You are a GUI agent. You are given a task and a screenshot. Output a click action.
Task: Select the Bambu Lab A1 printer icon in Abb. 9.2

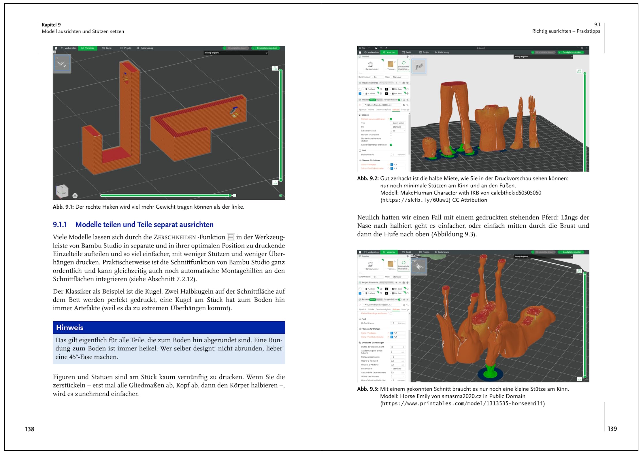(x=371, y=64)
